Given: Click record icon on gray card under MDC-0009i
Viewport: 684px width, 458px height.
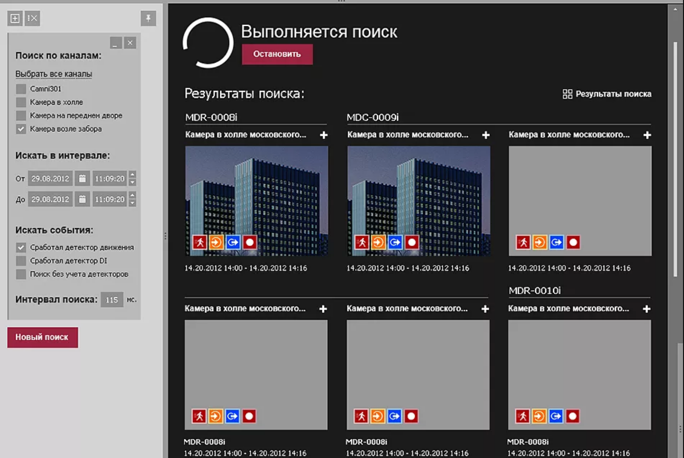Looking at the screenshot, I should (573, 242).
